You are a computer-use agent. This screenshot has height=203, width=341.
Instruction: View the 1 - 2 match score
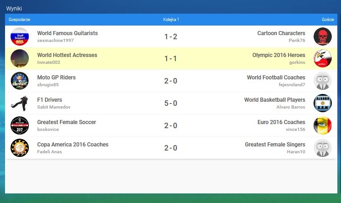[171, 36]
